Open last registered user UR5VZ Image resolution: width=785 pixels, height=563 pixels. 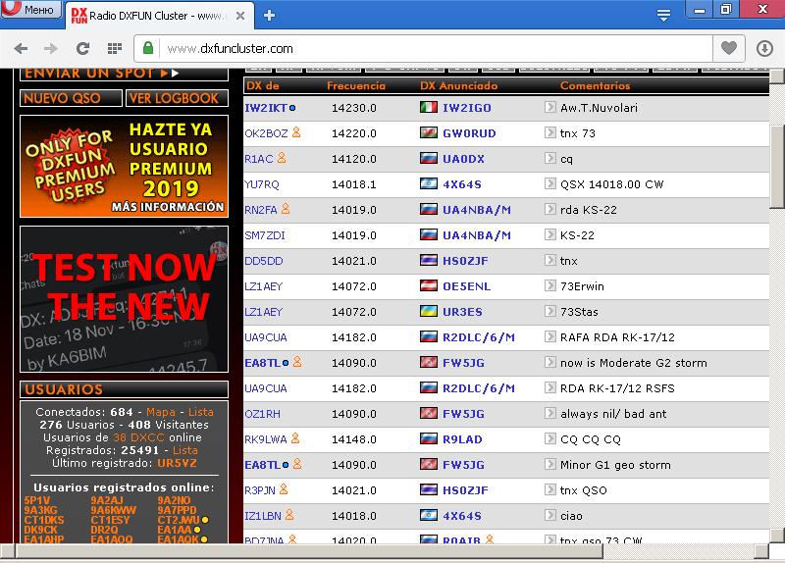click(177, 463)
